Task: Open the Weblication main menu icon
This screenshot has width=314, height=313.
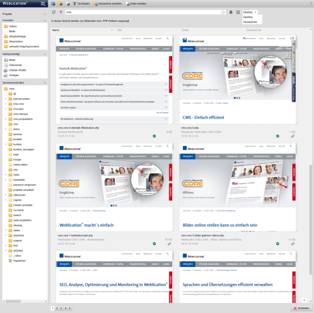Action: [x=43, y=4]
